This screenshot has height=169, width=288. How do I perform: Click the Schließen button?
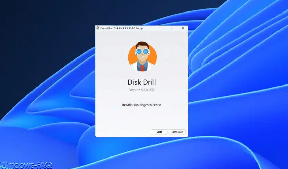tap(177, 132)
